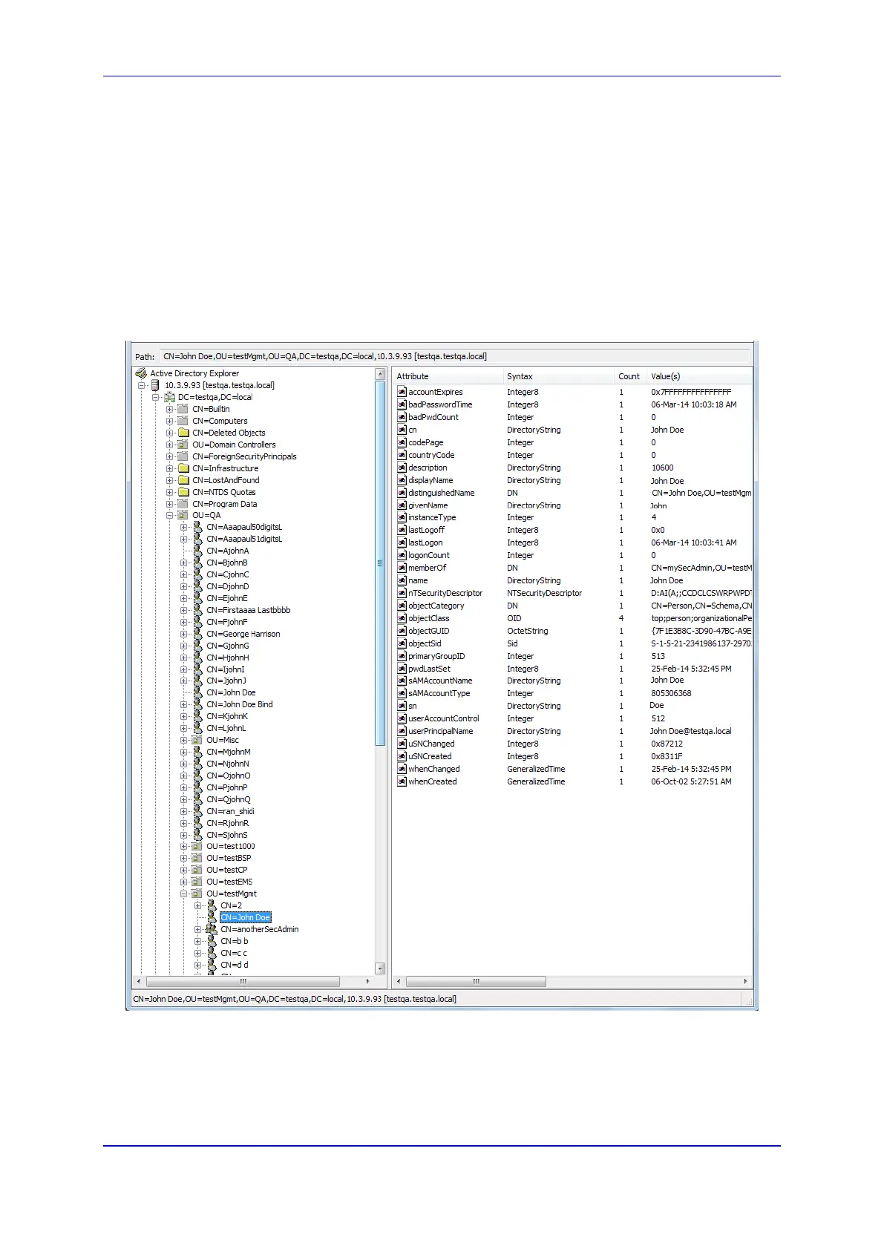Click the attribute icon for memberOf
This screenshot has width=884, height=1249.
point(402,568)
